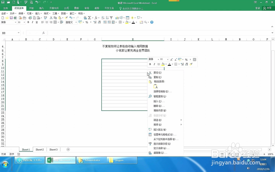The image size is (275, 172).
Task: Click column H header
Action: [133, 39]
